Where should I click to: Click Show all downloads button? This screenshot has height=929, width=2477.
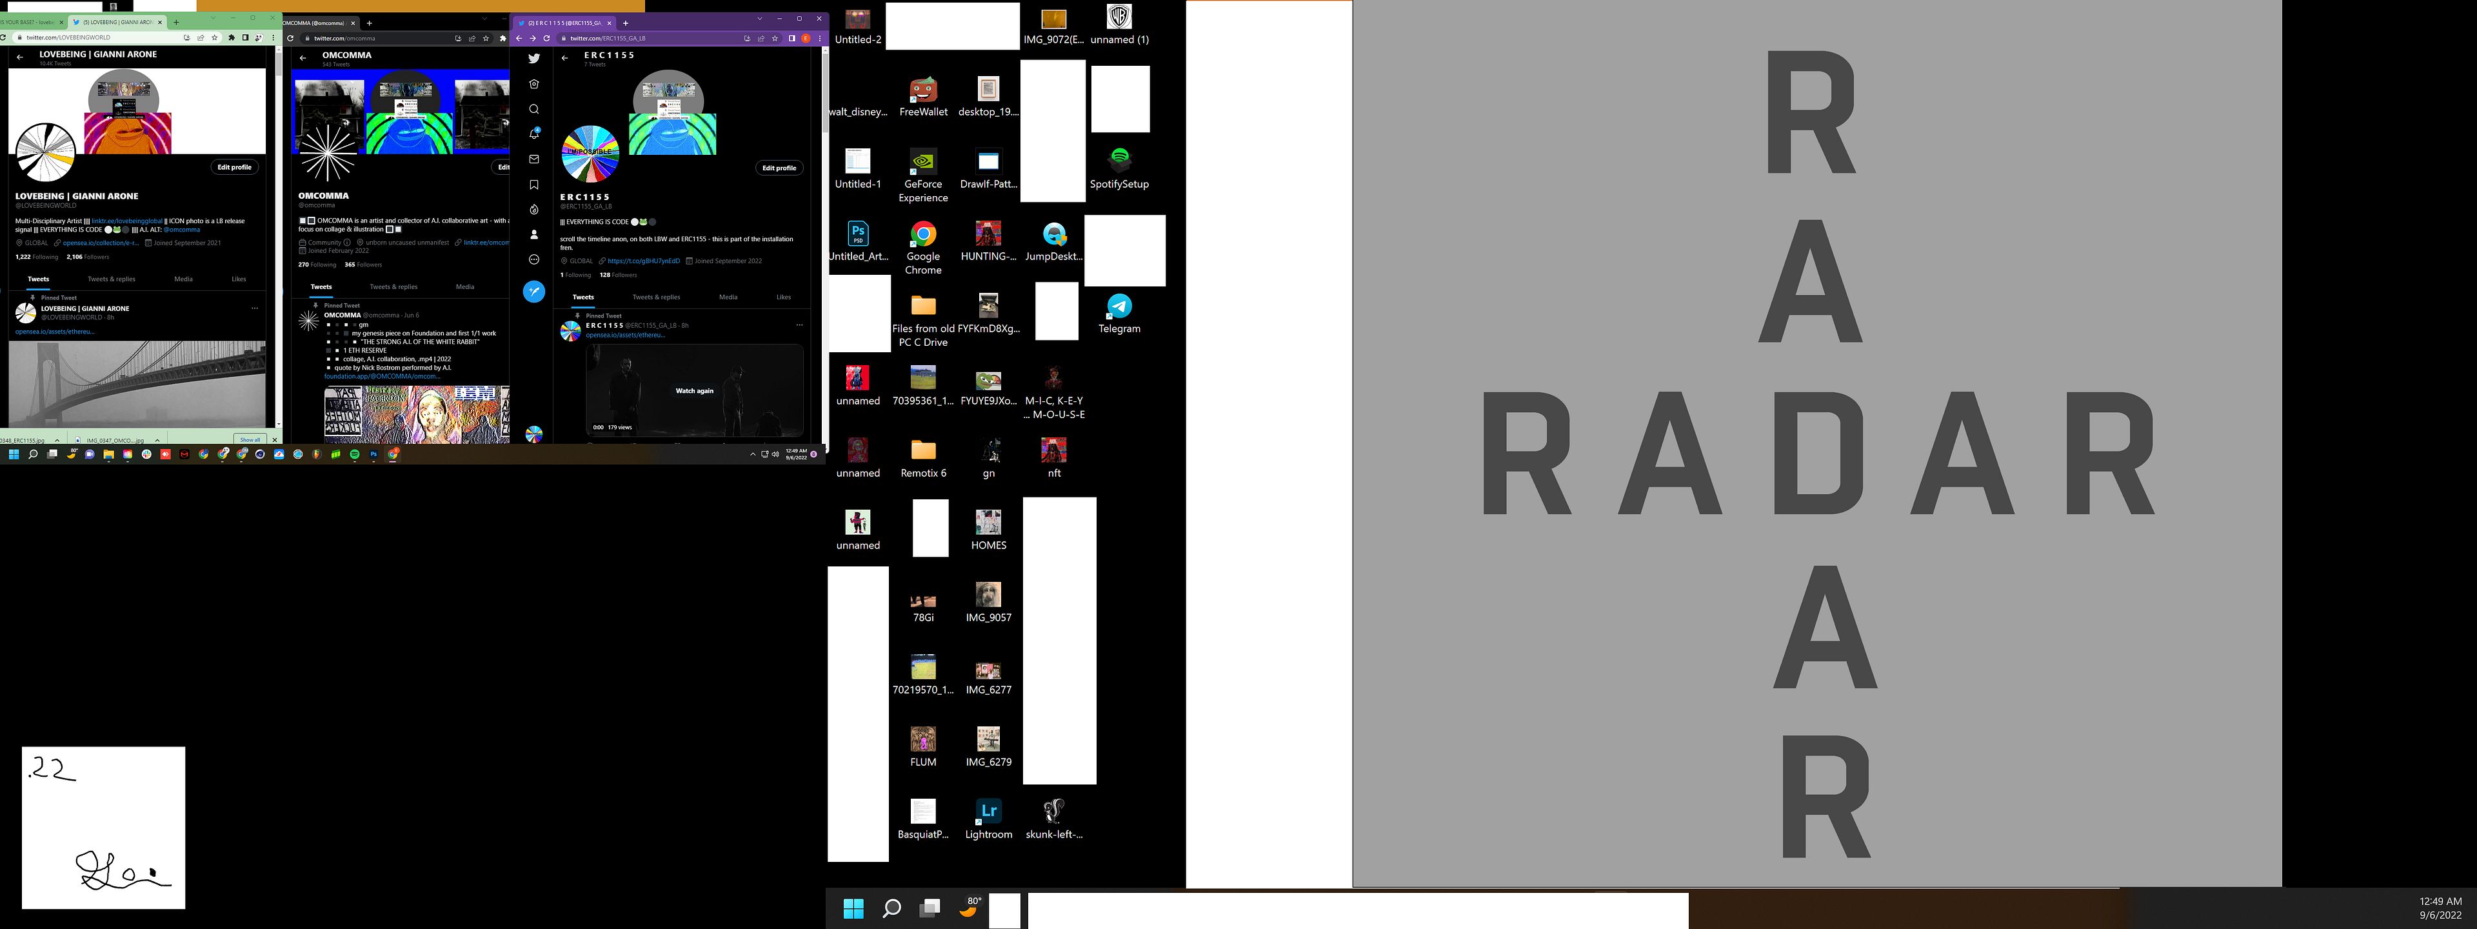tap(250, 439)
